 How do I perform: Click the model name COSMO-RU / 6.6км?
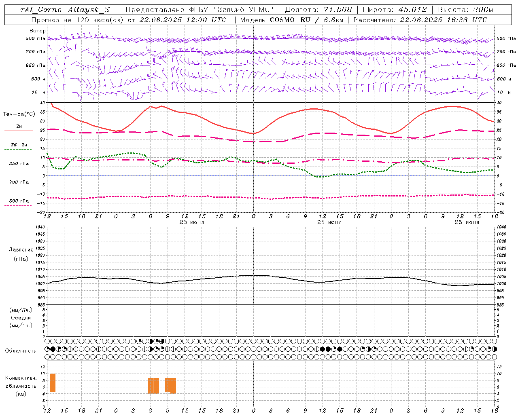[306, 20]
